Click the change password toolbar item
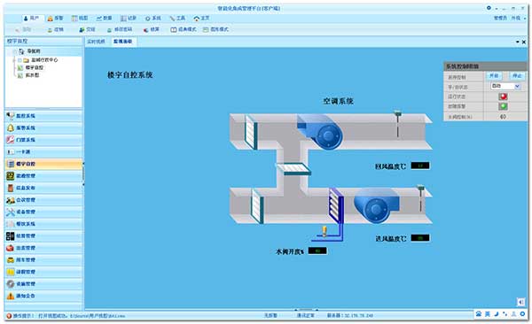Image resolution: width=532 pixels, height=324 pixels. 120,30
